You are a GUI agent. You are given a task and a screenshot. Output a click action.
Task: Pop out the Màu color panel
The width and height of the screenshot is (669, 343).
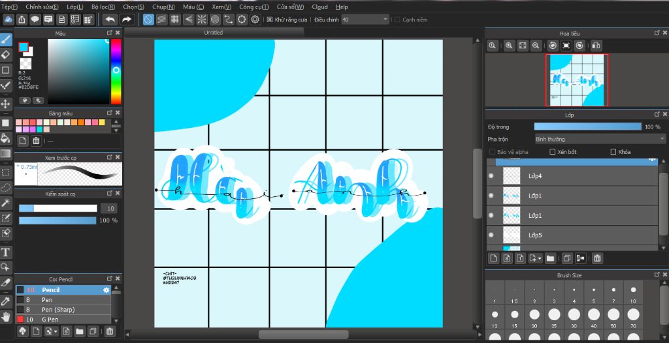110,33
